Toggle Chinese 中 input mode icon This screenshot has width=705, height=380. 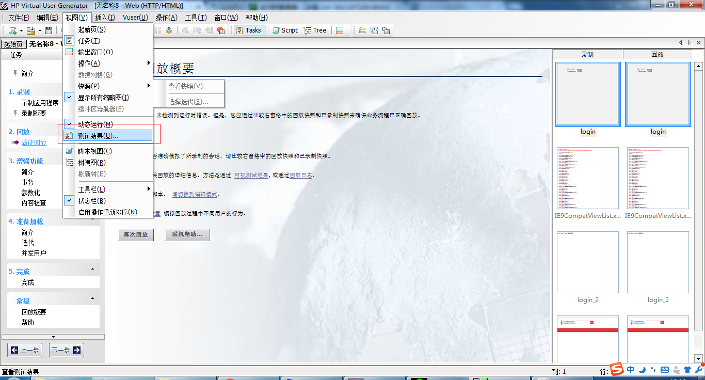tap(631, 370)
